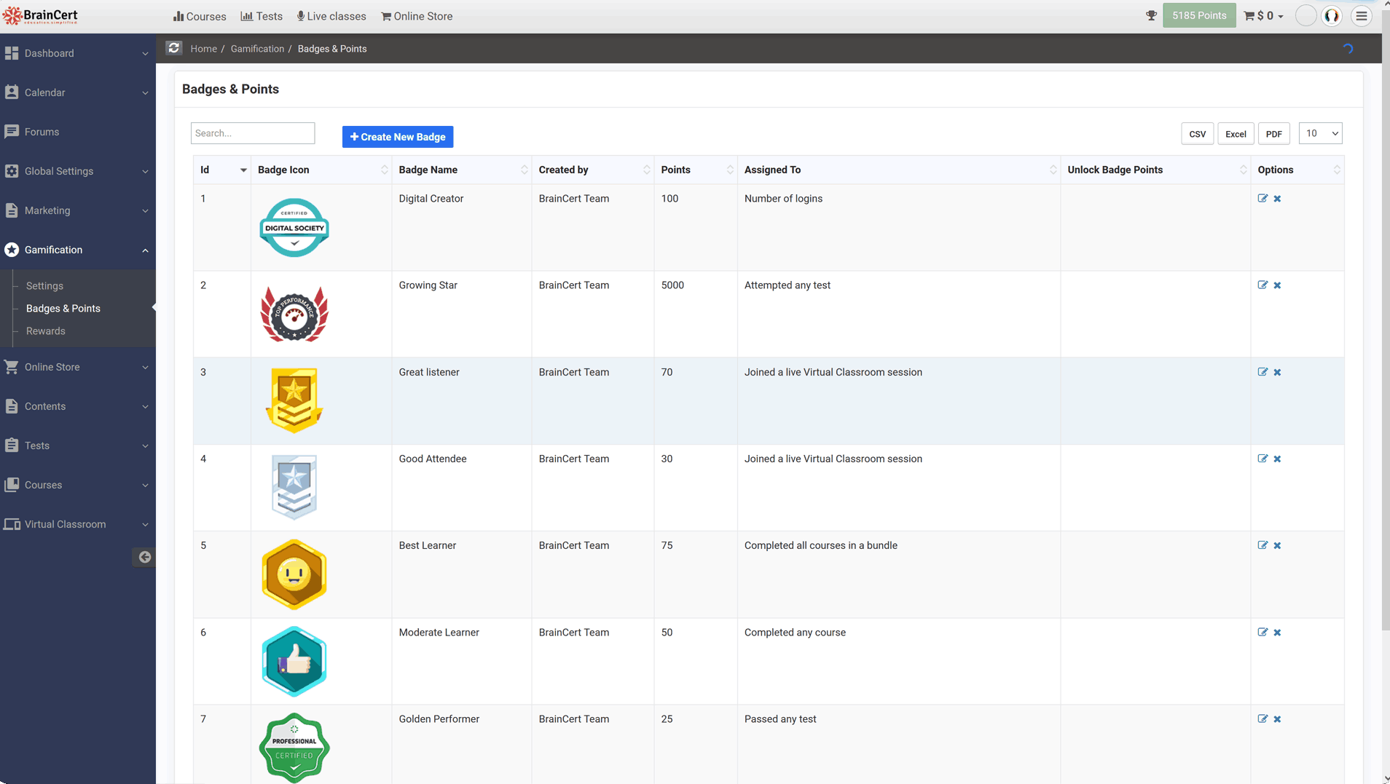Image resolution: width=1390 pixels, height=784 pixels.
Task: Open Courses in top navigation
Action: click(200, 16)
